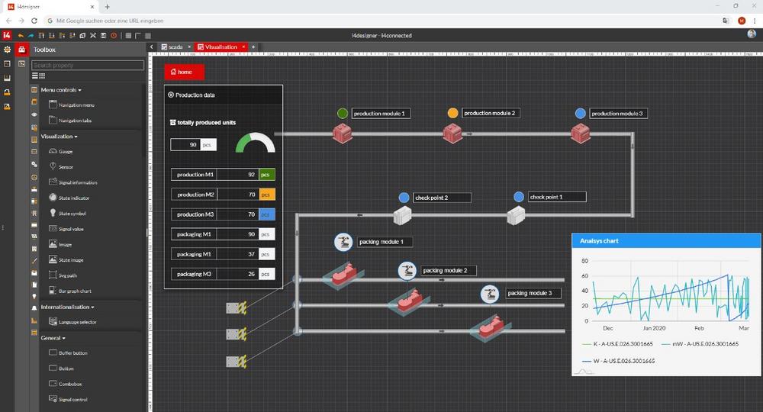Select the Svg path control
Viewport: 763px width, 412px height.
[53, 275]
